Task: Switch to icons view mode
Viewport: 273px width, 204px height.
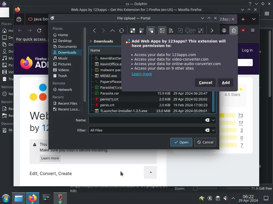Action: click(133, 31)
